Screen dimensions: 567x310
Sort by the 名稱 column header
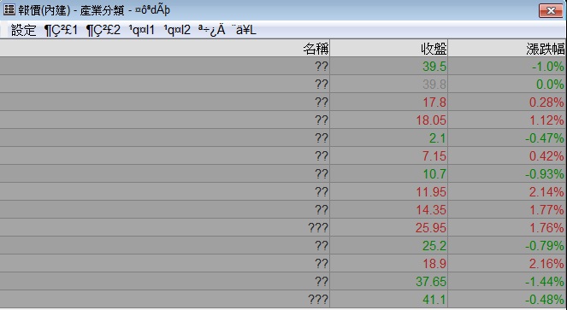tap(165, 48)
